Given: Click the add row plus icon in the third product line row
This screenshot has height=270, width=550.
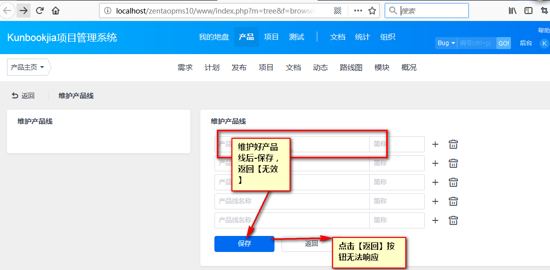Looking at the screenshot, I should pyautogui.click(x=435, y=182).
